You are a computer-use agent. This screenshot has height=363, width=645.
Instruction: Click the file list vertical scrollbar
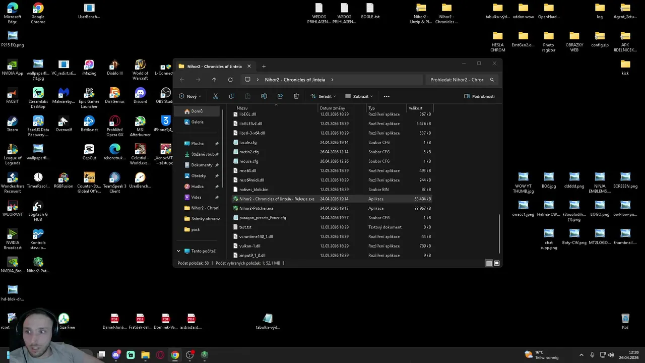tap(499, 234)
